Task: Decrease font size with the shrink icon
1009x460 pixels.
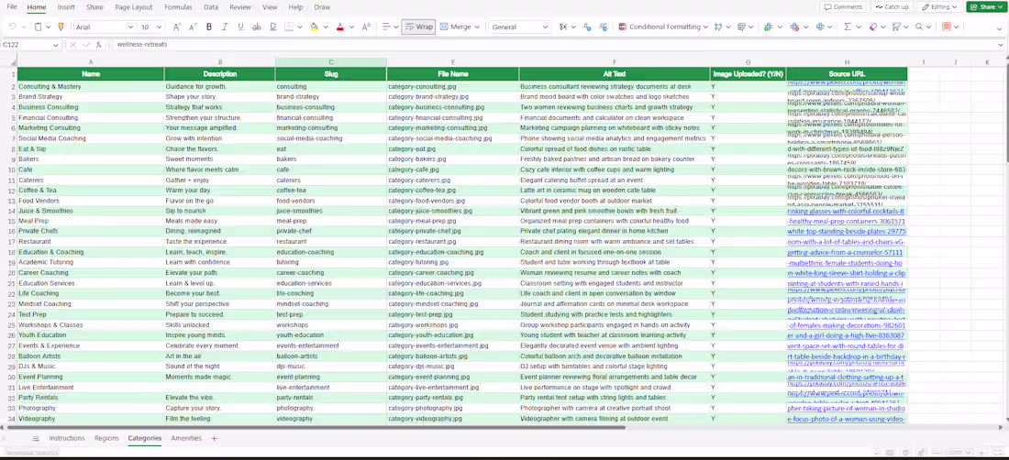Action: click(x=193, y=27)
